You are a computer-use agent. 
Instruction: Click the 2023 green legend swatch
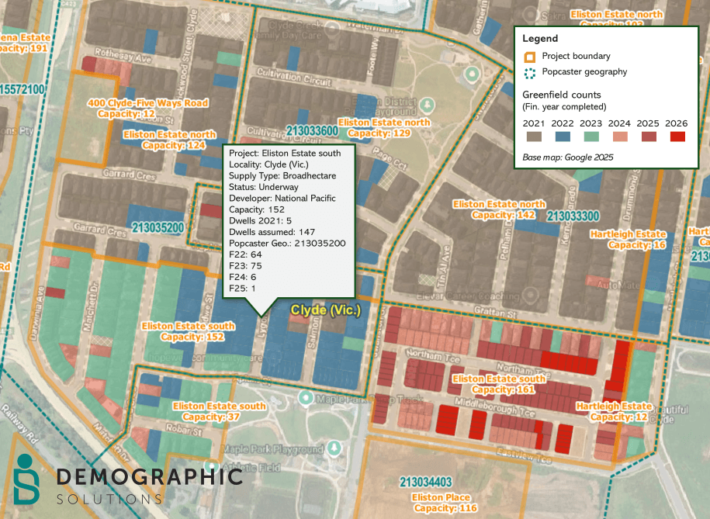click(x=591, y=137)
